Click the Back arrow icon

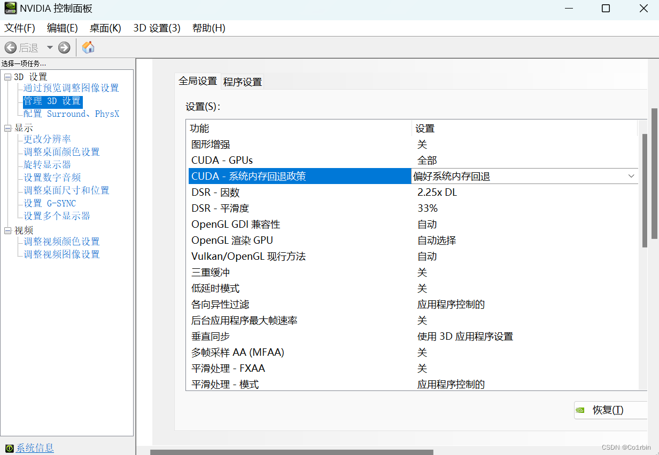[11, 47]
